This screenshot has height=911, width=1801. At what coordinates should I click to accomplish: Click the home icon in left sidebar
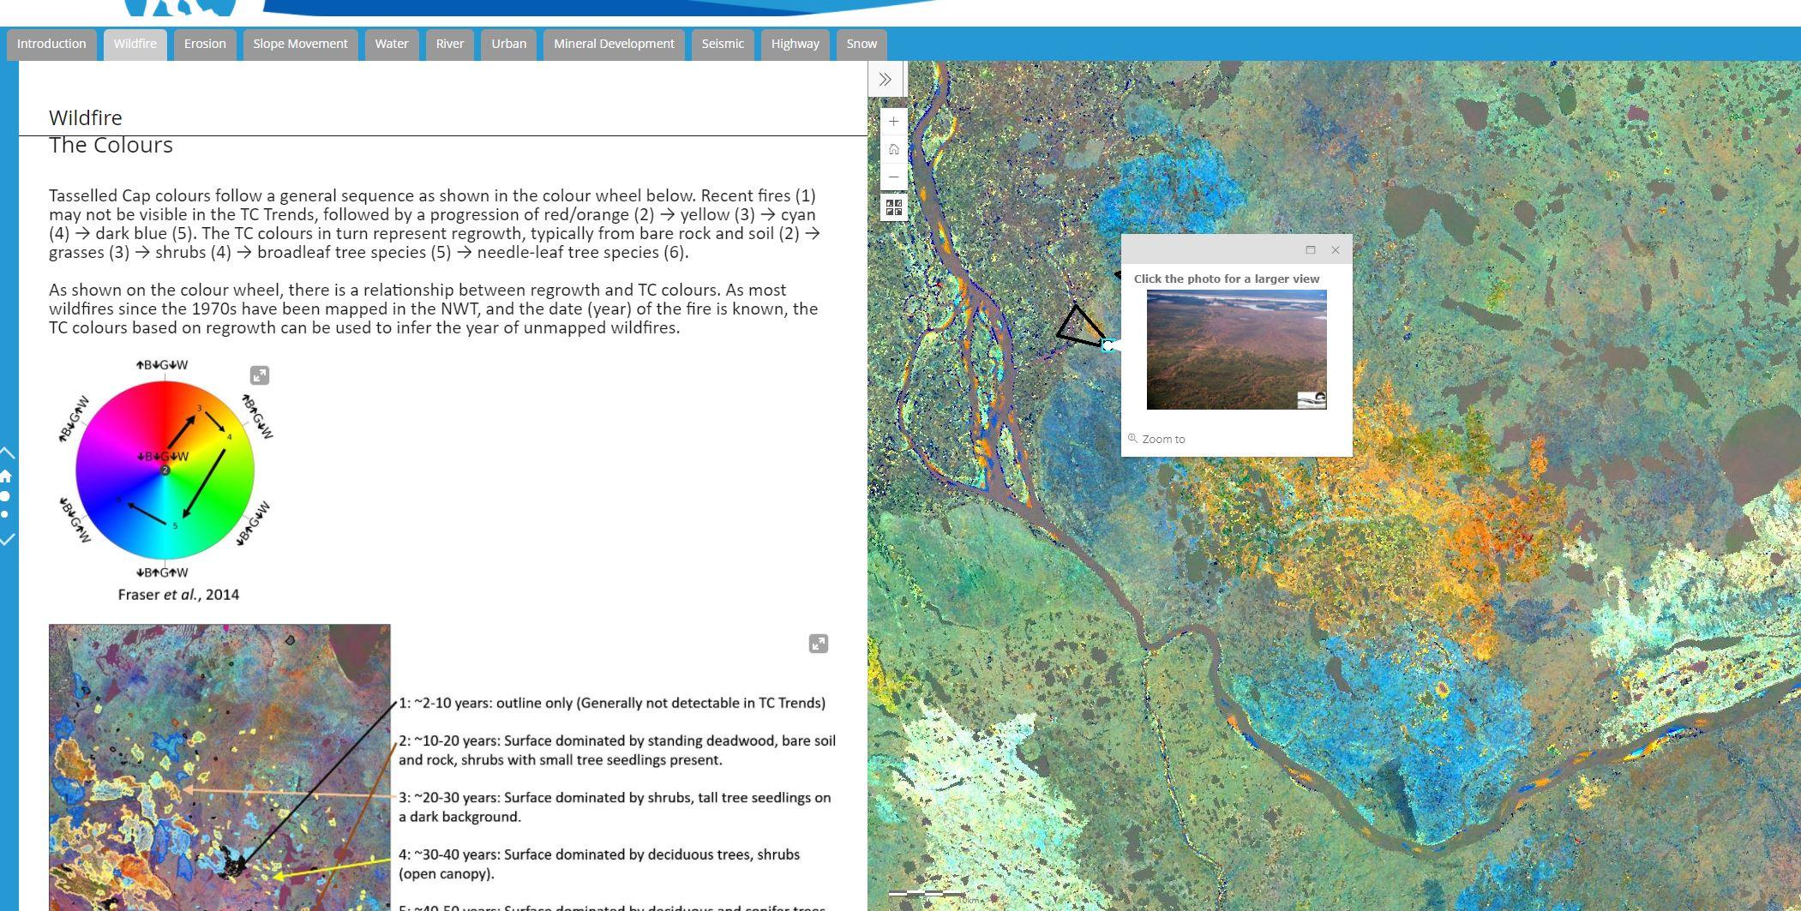click(x=6, y=476)
